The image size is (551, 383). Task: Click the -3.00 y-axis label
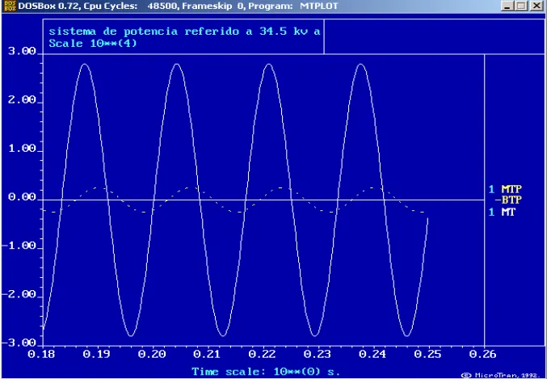coord(19,343)
